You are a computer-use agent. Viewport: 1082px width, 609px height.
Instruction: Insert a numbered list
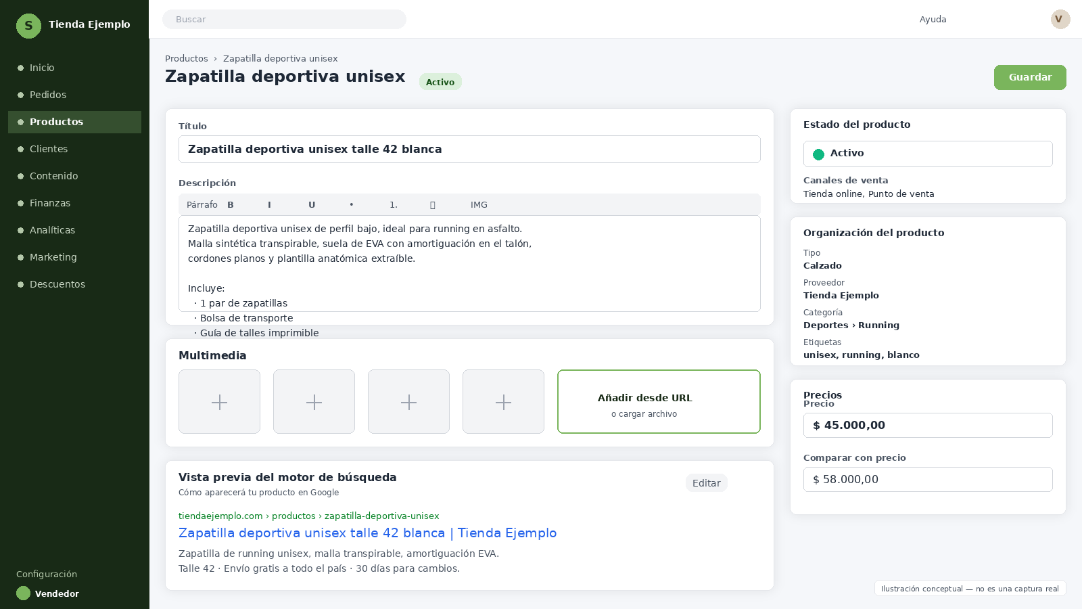pos(394,204)
